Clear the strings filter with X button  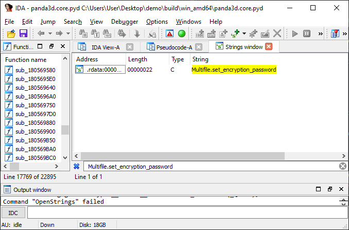[343, 166]
